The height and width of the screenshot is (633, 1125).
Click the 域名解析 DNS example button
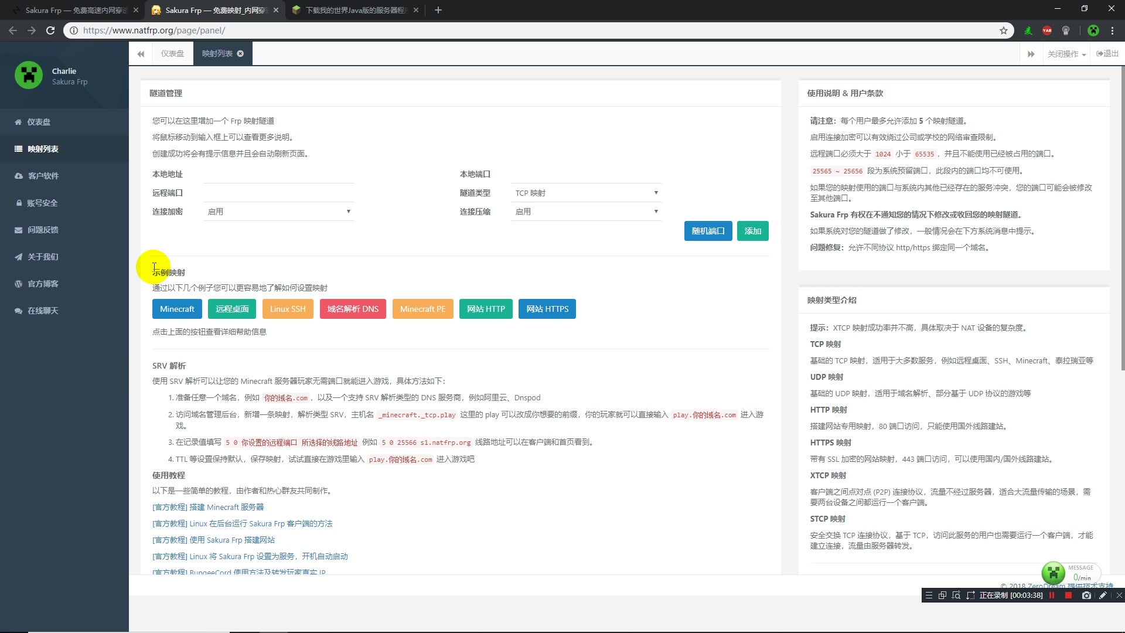(353, 309)
